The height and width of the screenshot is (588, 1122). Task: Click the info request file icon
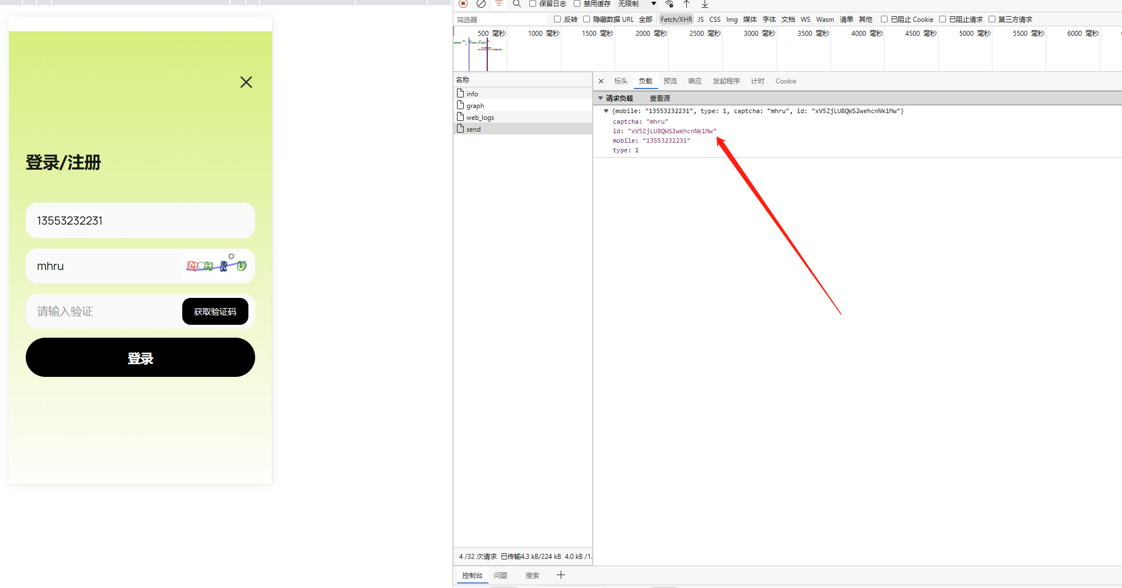pyautogui.click(x=460, y=94)
